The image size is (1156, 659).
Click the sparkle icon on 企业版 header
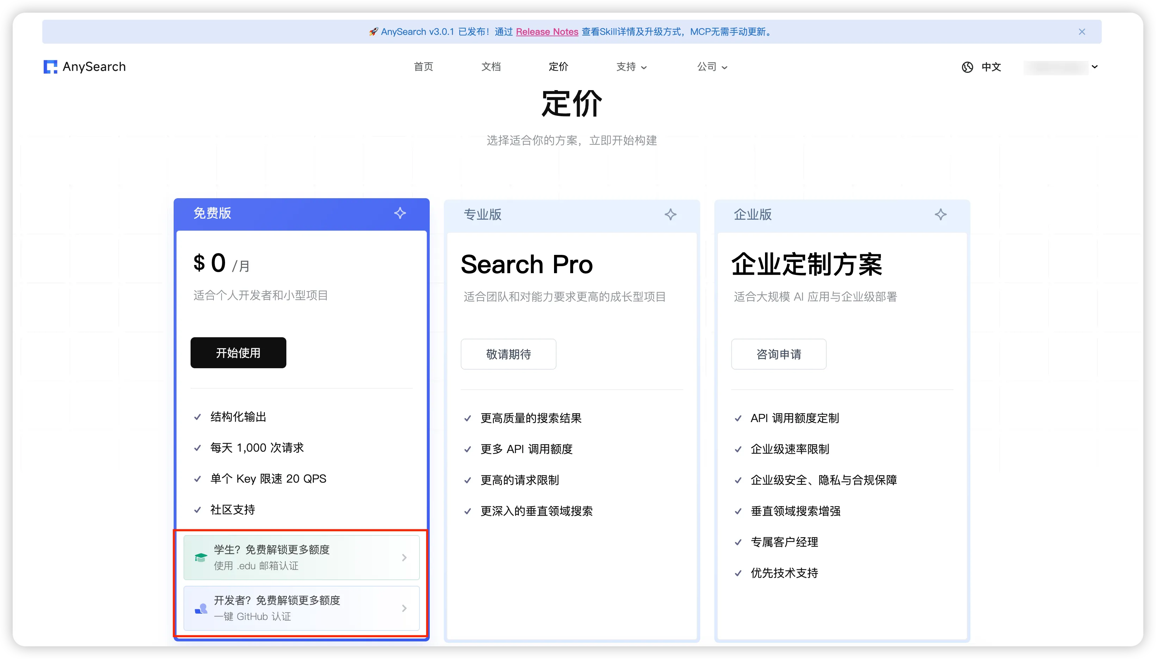pos(941,214)
